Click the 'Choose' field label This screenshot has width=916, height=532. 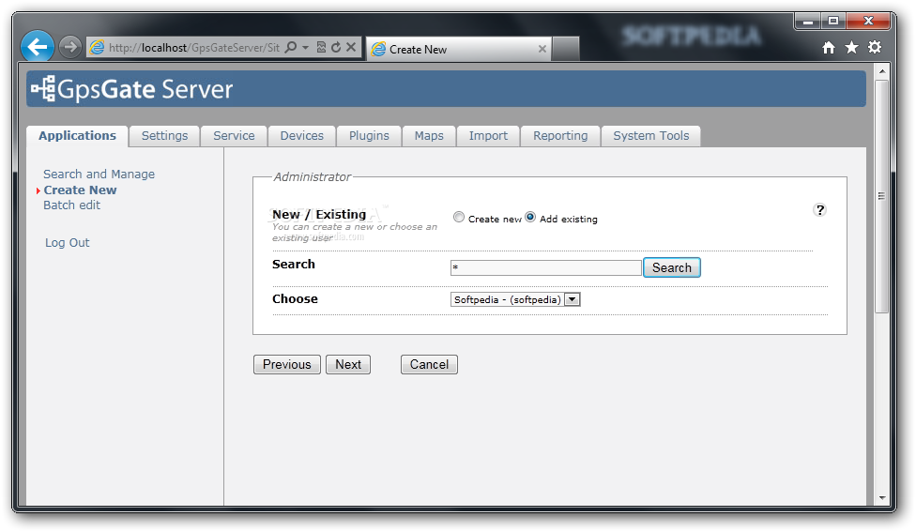point(295,299)
